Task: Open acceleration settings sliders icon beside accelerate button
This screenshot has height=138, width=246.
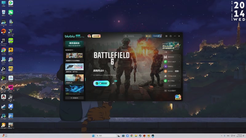Action: [x=113, y=83]
